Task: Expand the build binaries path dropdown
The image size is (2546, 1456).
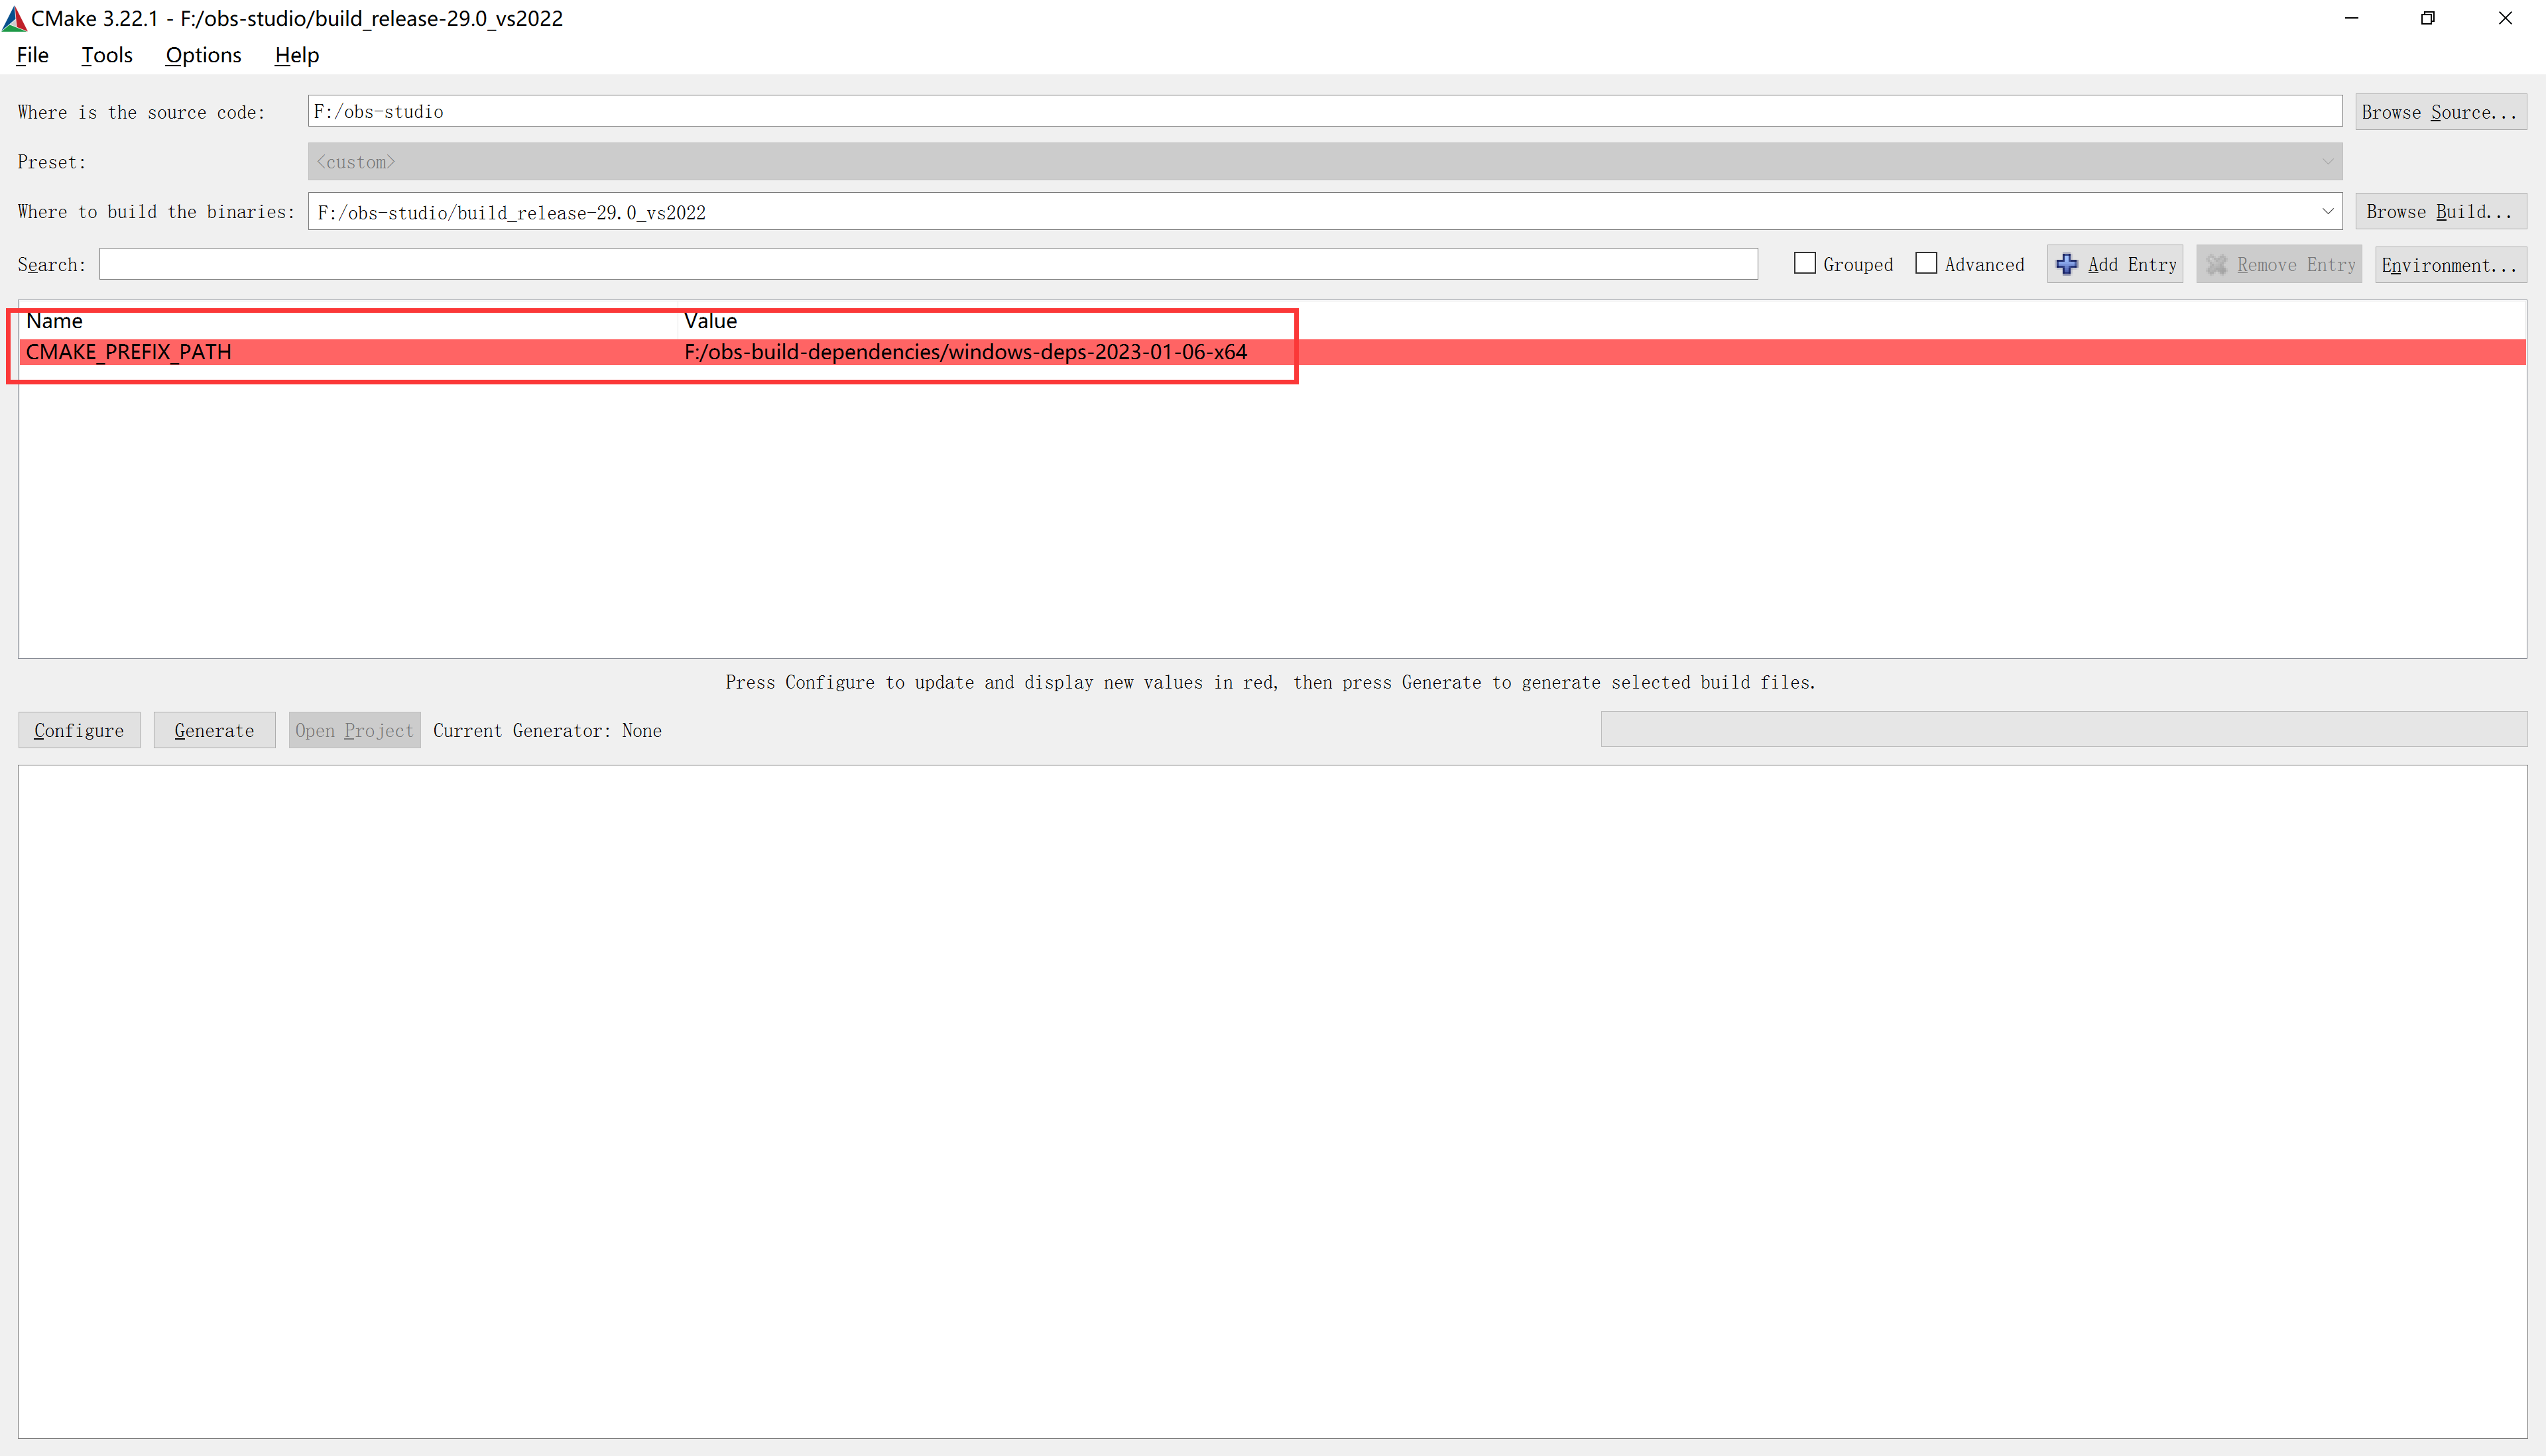Action: point(2327,211)
